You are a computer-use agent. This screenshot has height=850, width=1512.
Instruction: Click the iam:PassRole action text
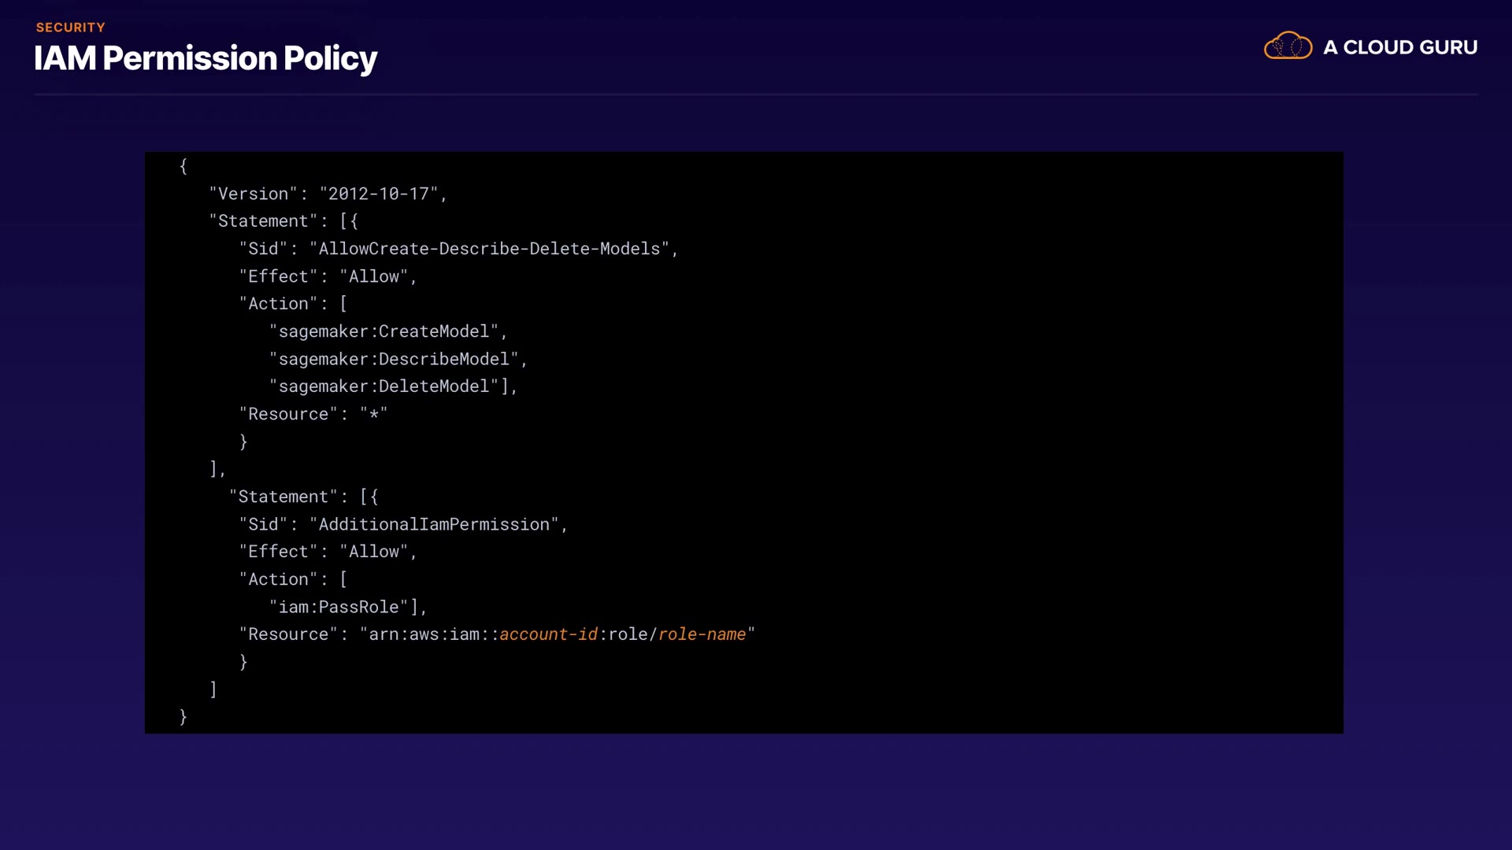tap(339, 607)
